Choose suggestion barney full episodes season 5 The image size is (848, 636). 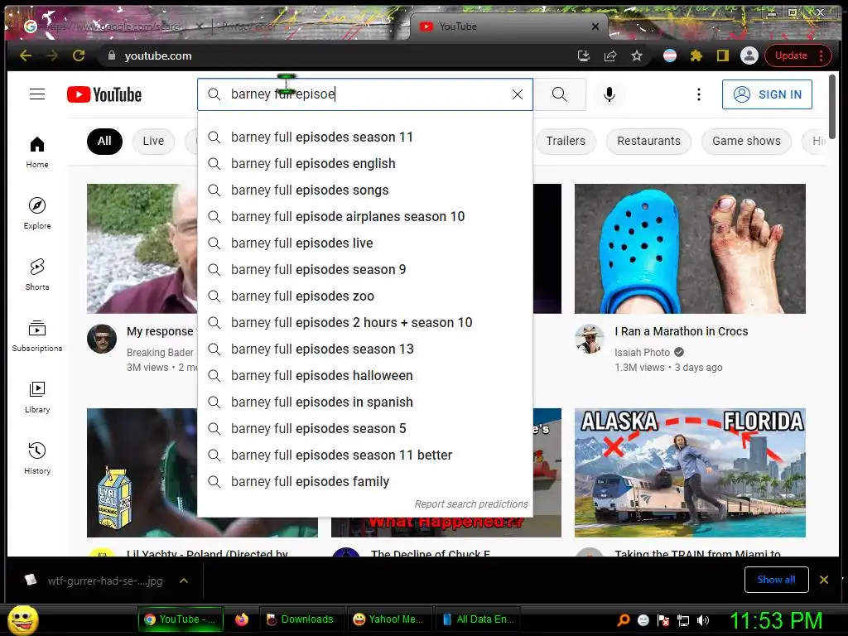coord(365,429)
